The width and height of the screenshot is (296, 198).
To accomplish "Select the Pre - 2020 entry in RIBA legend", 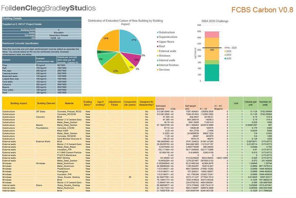I will 230,48.
